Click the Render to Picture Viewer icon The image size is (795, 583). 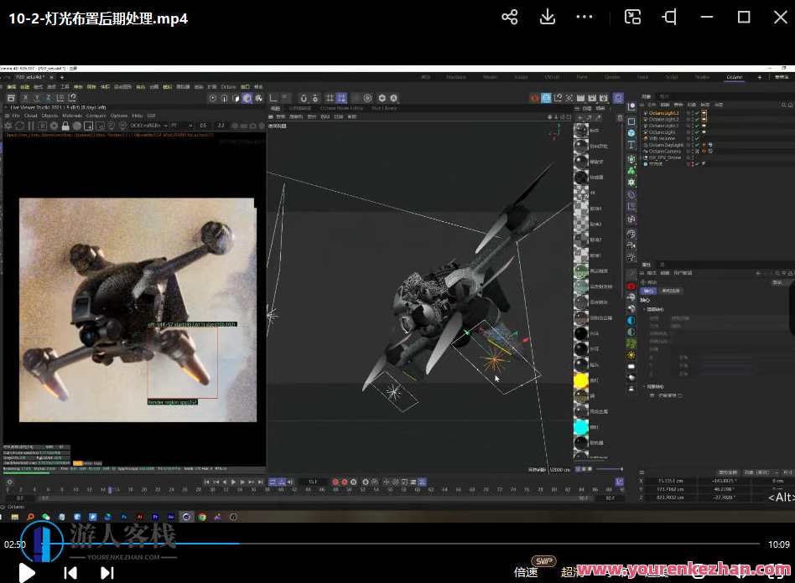click(x=223, y=97)
